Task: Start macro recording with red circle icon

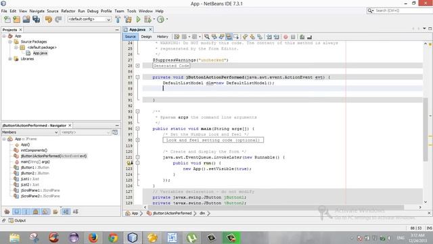Action: [286, 37]
